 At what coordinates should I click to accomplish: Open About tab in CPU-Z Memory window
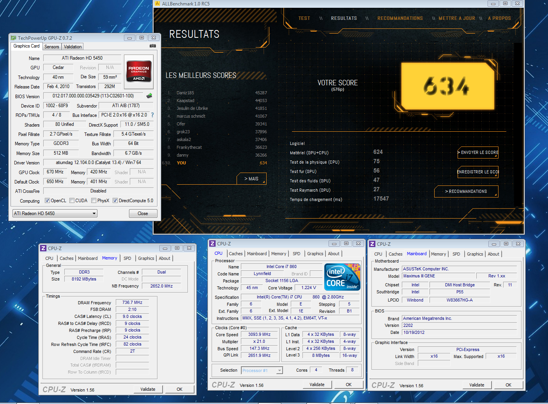pyautogui.click(x=164, y=258)
